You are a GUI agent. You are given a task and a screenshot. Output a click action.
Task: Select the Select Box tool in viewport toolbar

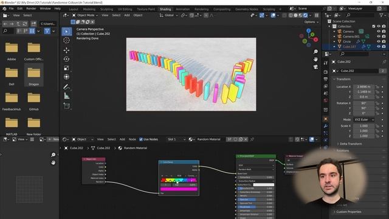pyautogui.click(x=66, y=32)
